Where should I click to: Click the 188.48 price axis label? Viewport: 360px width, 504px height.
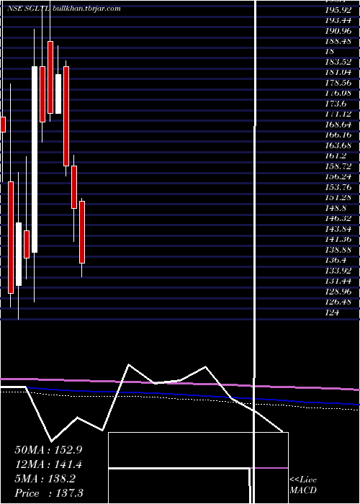(x=338, y=41)
